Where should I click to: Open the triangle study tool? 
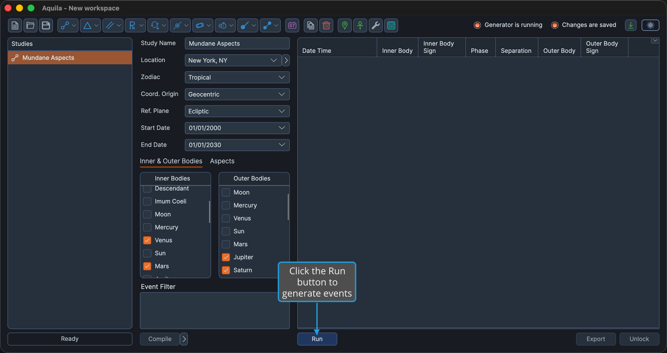[x=90, y=25]
